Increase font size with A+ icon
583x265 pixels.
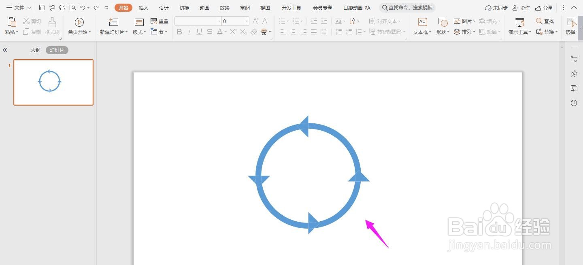coord(255,21)
